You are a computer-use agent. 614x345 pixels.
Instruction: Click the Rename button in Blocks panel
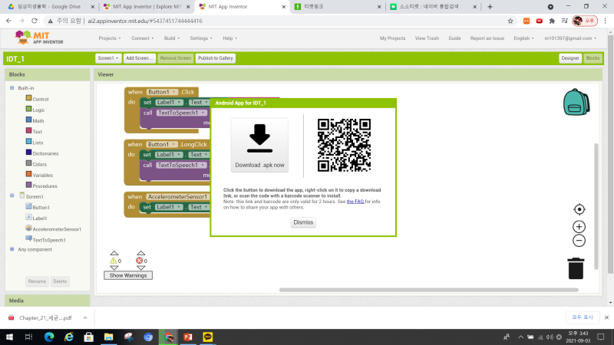tap(37, 281)
